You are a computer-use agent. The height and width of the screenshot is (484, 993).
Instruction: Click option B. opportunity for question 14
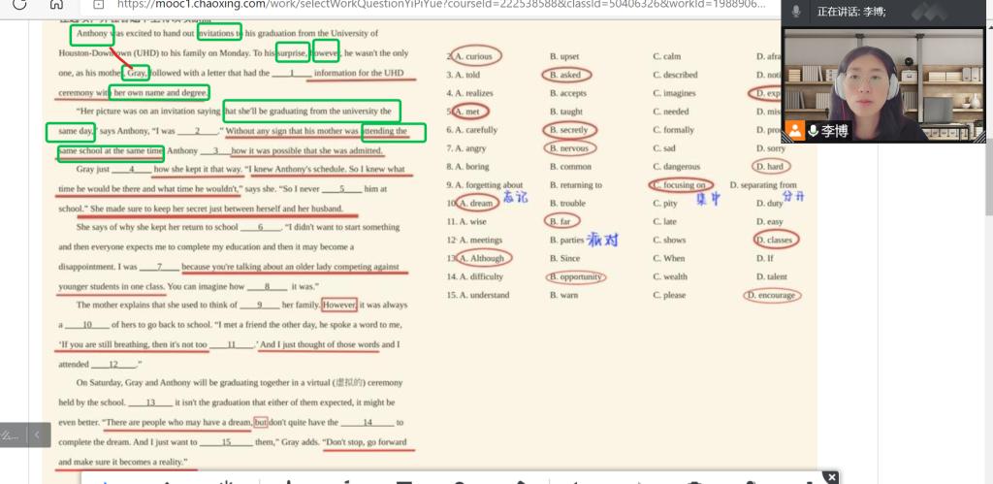point(576,277)
